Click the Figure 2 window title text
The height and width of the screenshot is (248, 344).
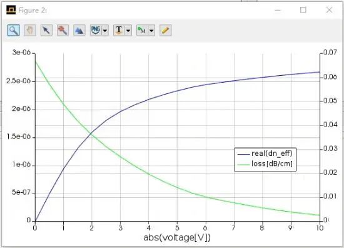point(33,10)
